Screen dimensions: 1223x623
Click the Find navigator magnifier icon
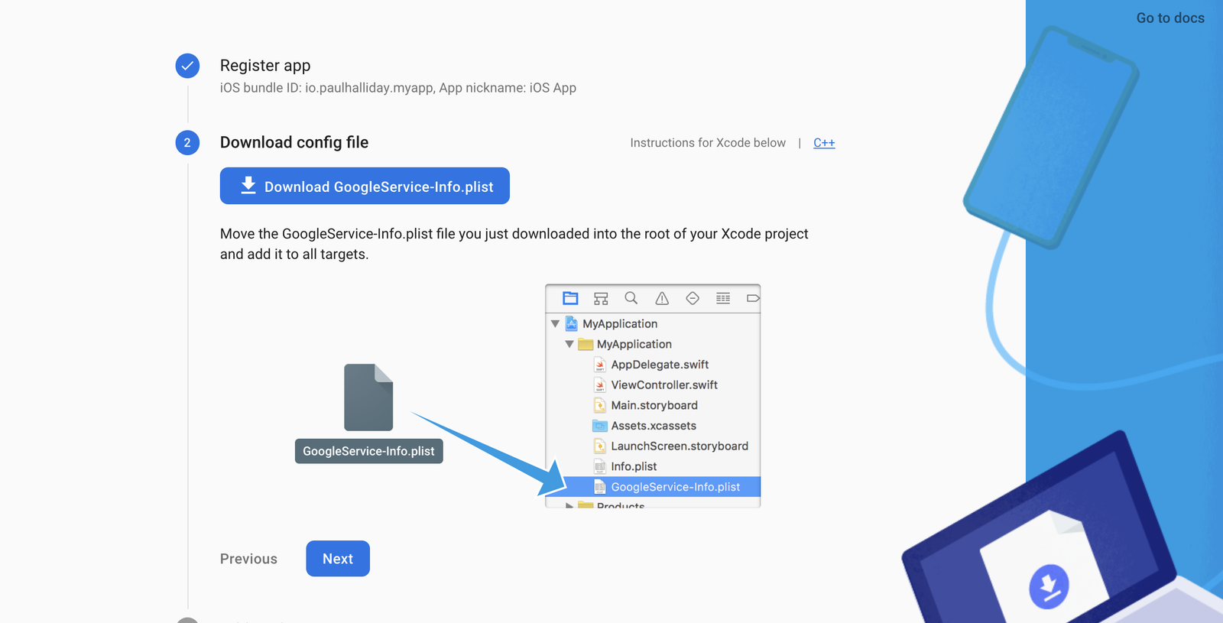coord(631,298)
